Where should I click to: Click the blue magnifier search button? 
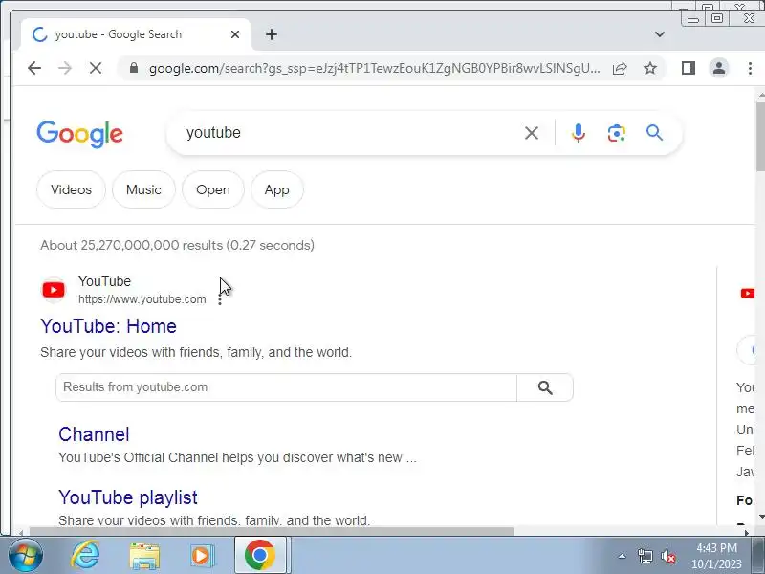coord(654,133)
